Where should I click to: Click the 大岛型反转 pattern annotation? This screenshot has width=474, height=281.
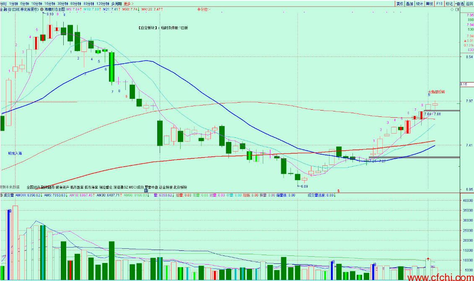436,92
